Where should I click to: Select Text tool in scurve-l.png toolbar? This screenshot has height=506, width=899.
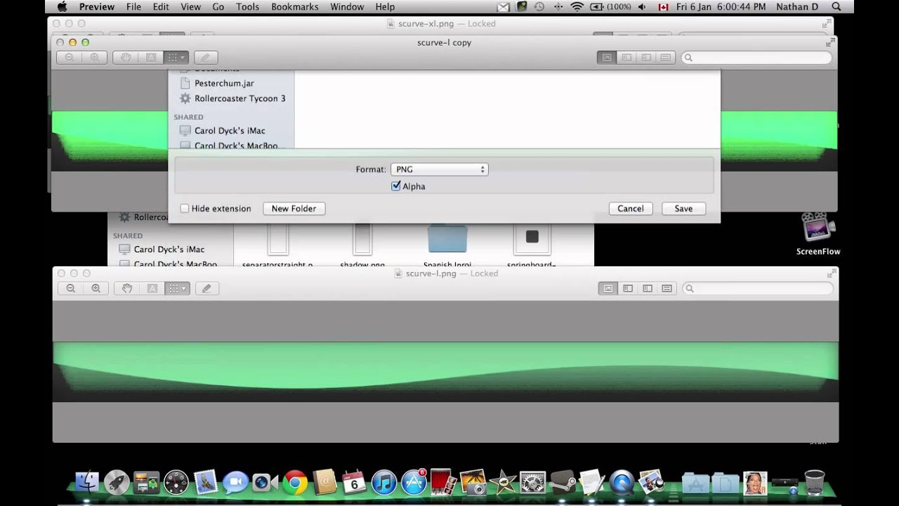[152, 288]
